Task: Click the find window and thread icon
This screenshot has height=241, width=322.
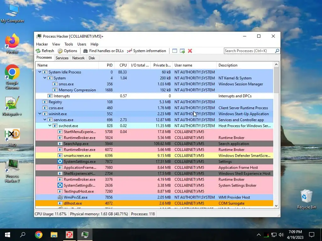Action: (182, 51)
